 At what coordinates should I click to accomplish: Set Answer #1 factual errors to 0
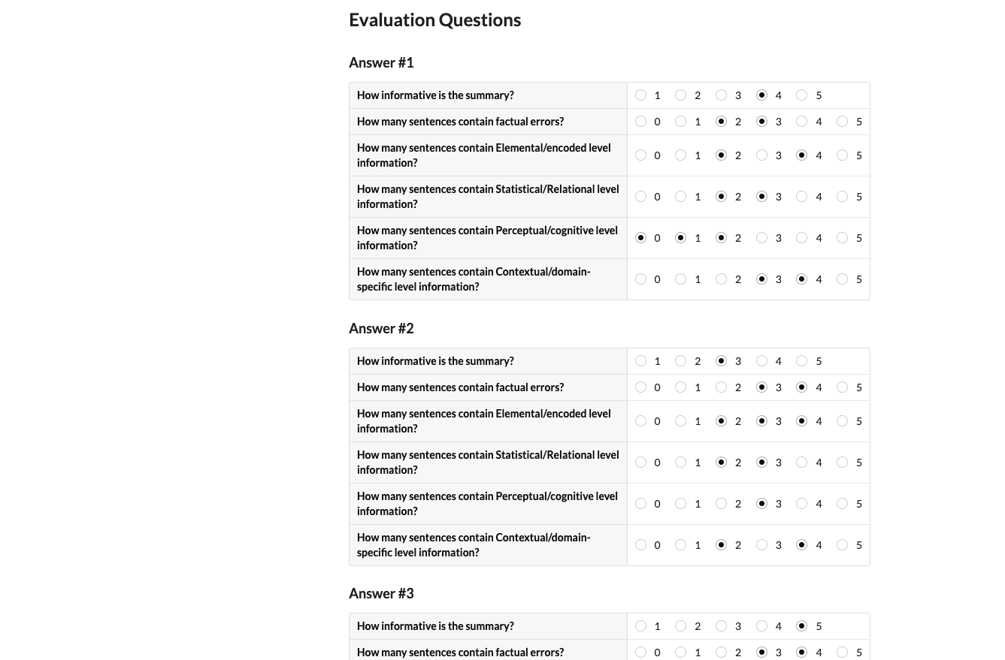pos(640,122)
